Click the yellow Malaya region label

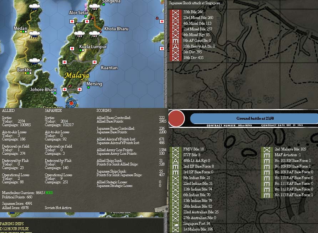77,75
